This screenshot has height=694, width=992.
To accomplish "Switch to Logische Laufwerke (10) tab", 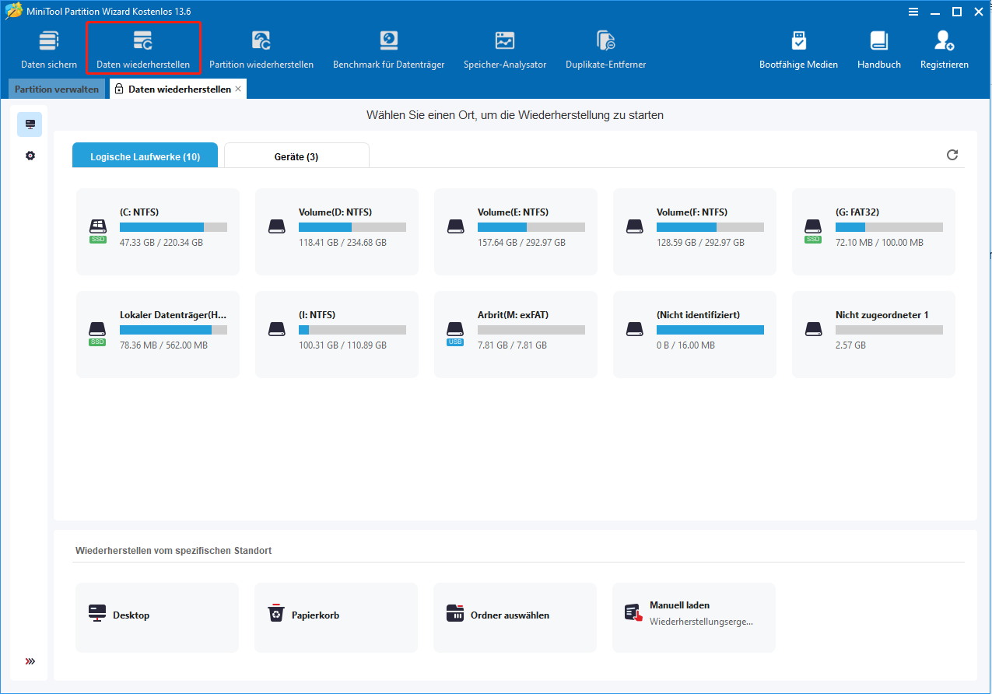I will point(145,156).
